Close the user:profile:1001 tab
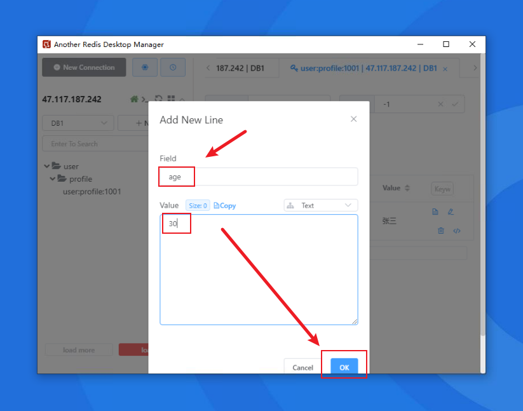The height and width of the screenshot is (411, 523). click(445, 69)
